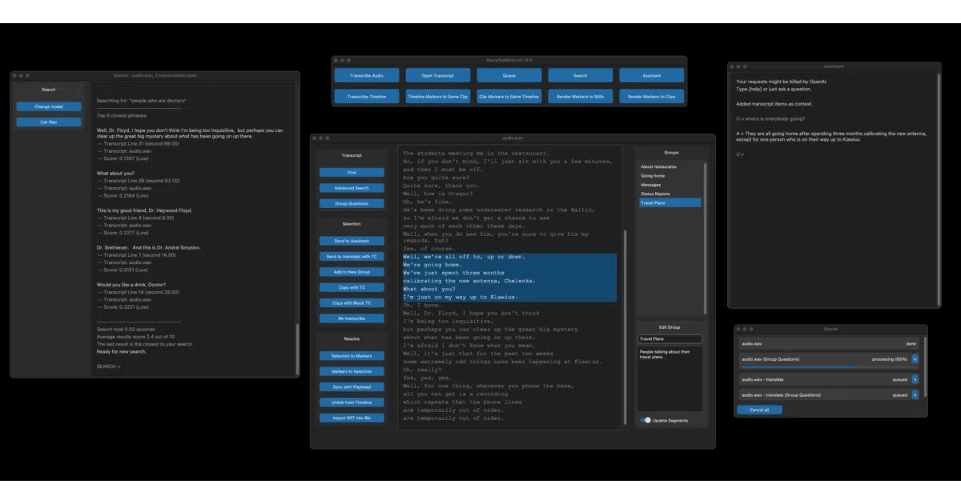Click the Transcribe Audio button

coord(367,75)
